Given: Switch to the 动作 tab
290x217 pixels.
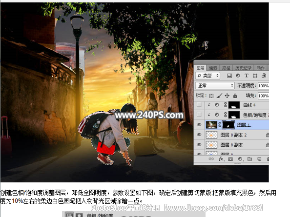Looking at the screenshot, I should [261, 68].
